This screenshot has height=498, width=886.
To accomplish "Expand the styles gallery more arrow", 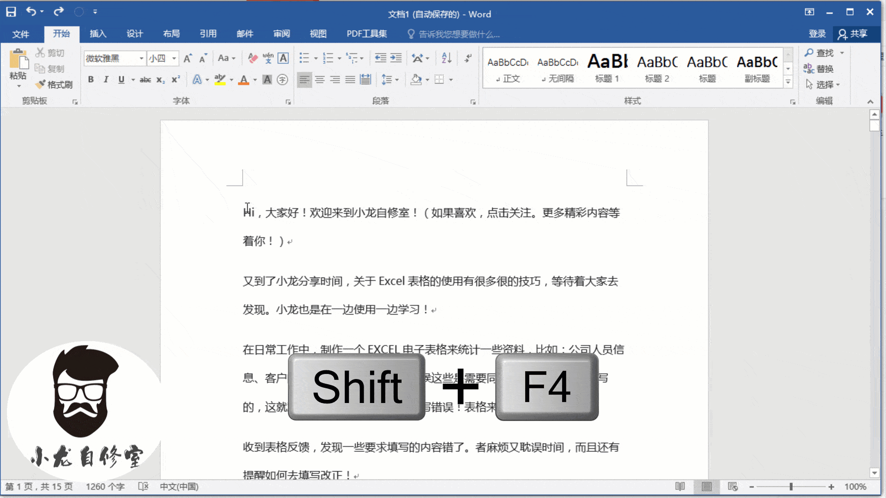I will pyautogui.click(x=788, y=82).
